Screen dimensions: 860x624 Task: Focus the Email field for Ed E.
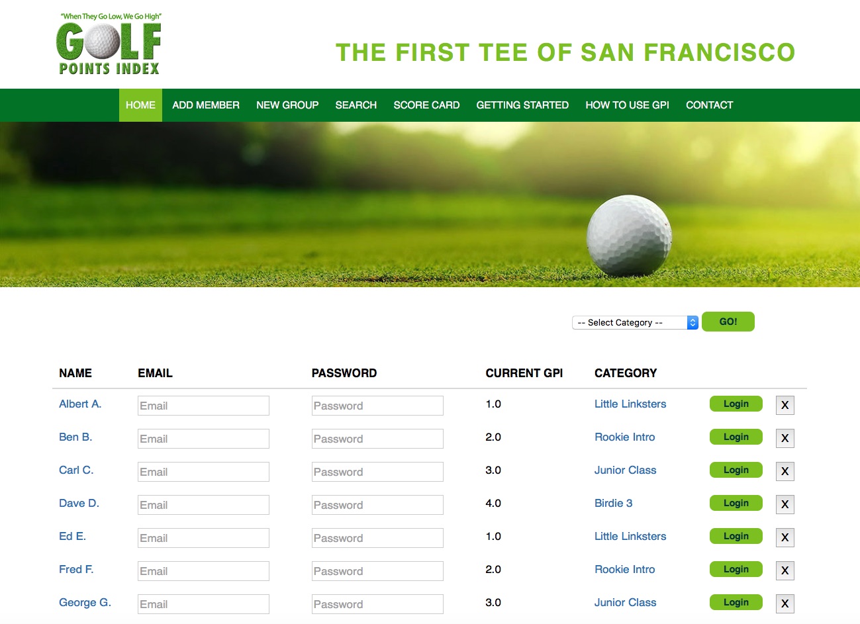tap(203, 538)
